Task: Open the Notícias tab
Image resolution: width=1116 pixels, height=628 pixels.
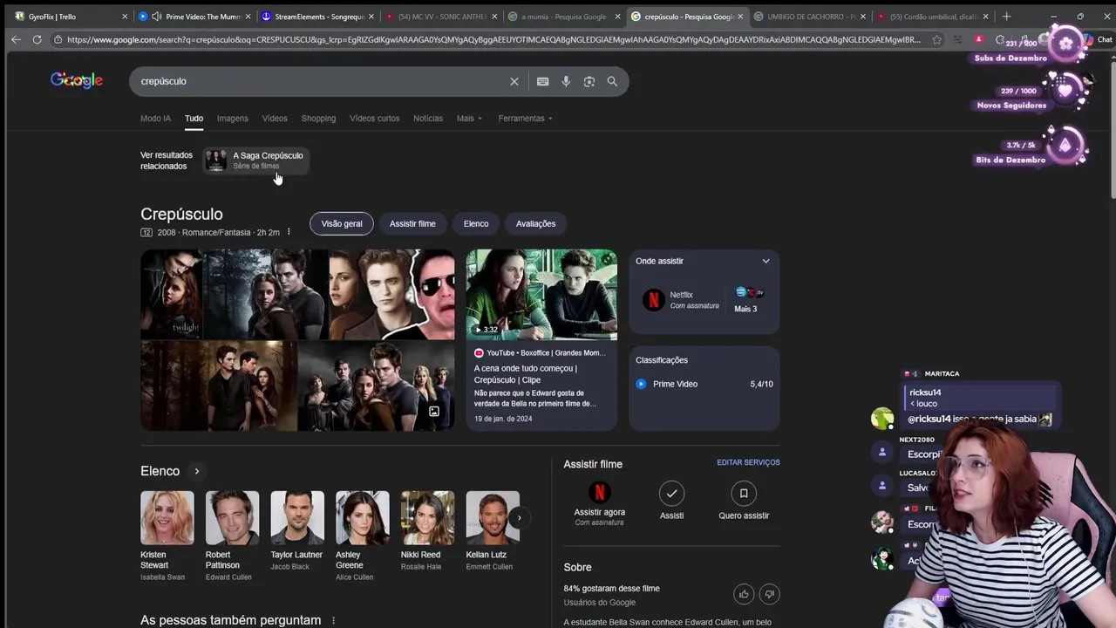Action: tap(428, 119)
